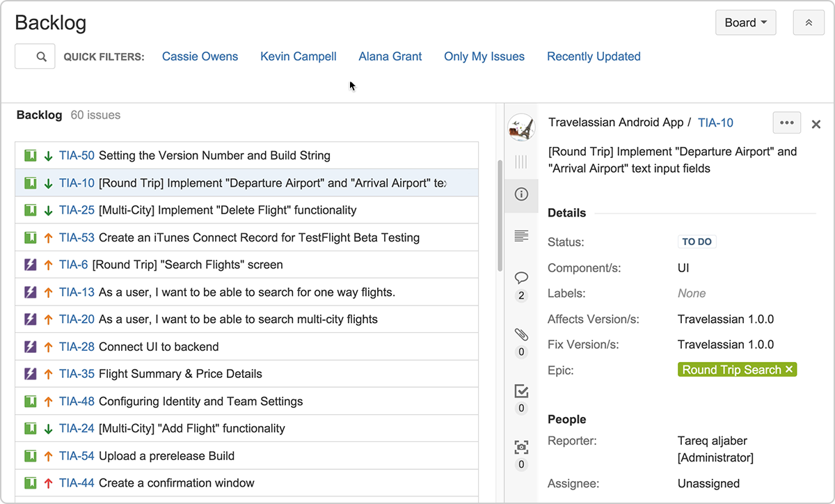Open the issue actions ellipsis menu

(x=787, y=123)
